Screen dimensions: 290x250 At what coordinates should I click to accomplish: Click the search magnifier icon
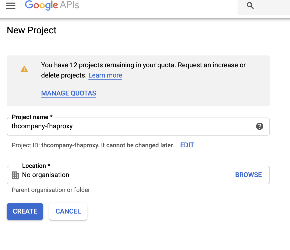pyautogui.click(x=250, y=6)
